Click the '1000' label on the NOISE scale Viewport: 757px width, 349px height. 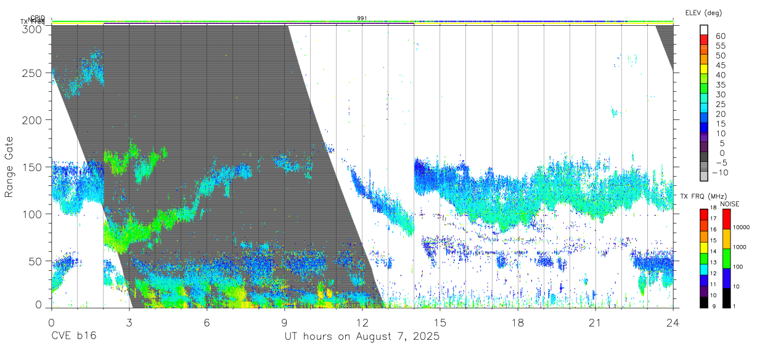pos(740,247)
